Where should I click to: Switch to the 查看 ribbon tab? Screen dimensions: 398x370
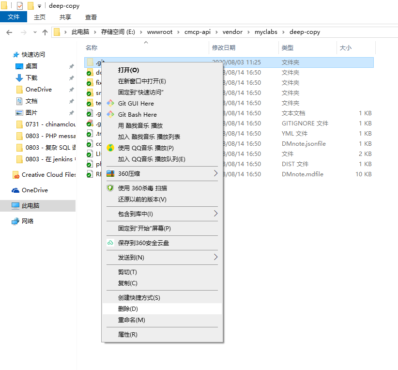(x=91, y=17)
